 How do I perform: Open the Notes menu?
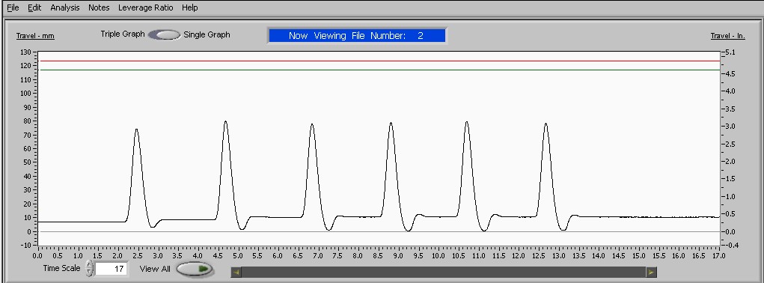tap(99, 7)
